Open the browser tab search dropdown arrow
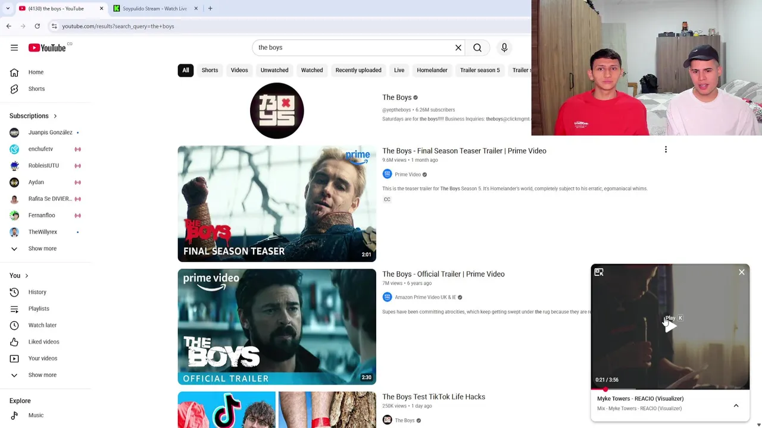 [8, 8]
